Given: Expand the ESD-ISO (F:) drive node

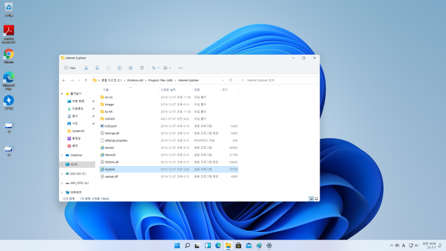Looking at the screenshot, I should pyautogui.click(x=62, y=174).
